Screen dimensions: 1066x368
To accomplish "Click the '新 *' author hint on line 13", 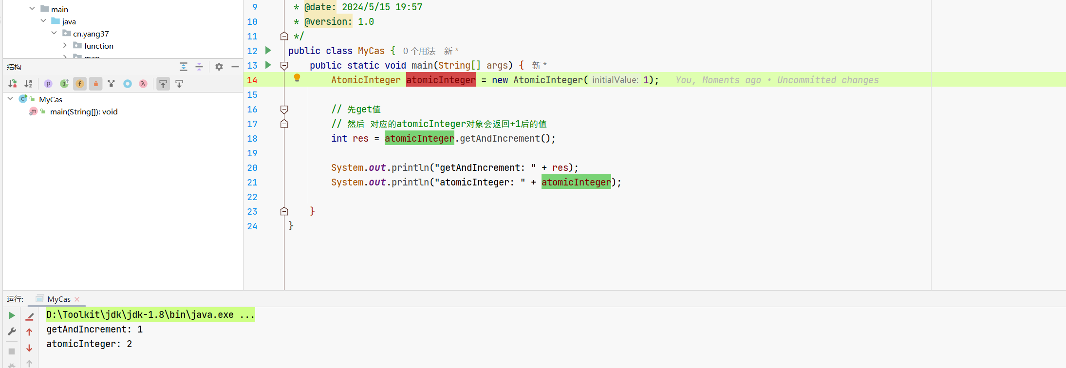I will coord(539,66).
